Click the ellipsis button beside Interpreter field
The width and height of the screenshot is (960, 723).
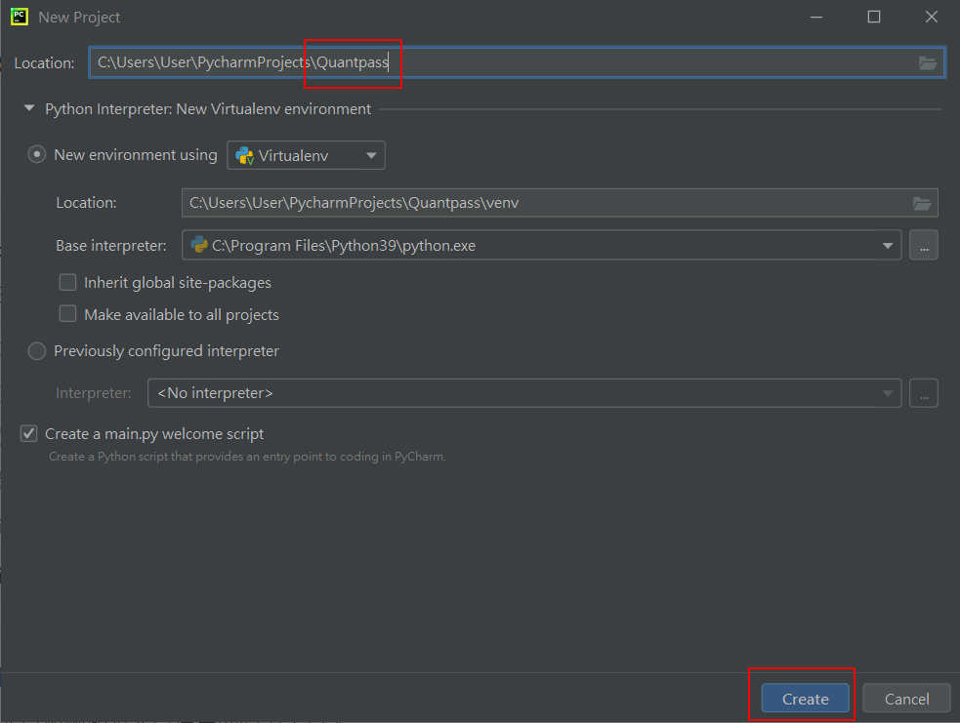(924, 392)
